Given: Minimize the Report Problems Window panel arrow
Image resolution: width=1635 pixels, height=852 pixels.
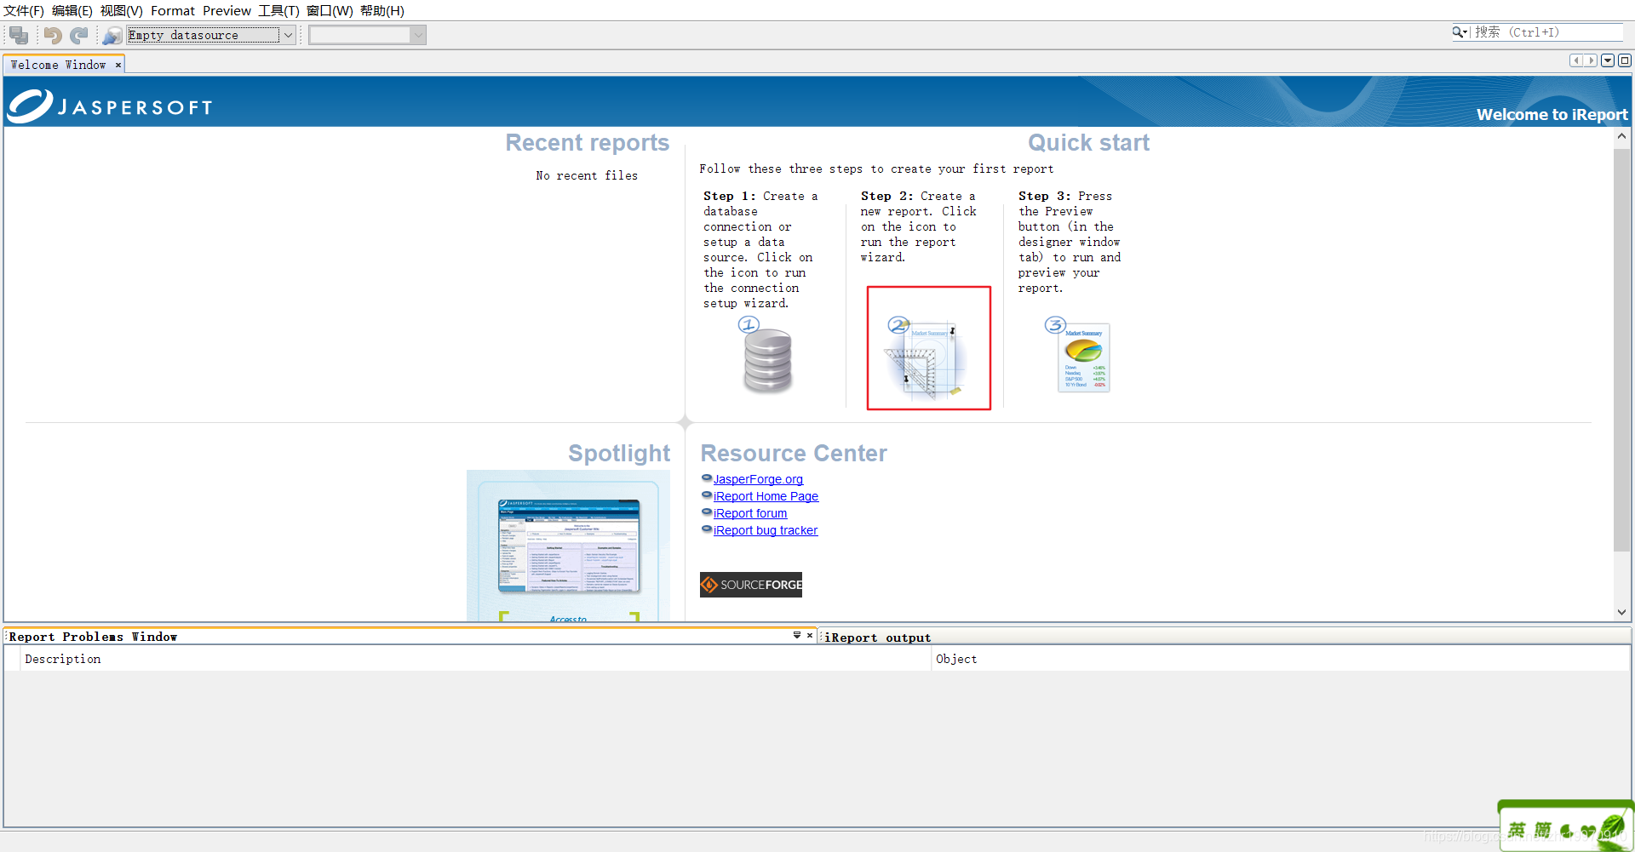Looking at the screenshot, I should (x=797, y=635).
